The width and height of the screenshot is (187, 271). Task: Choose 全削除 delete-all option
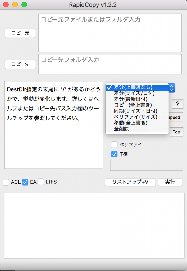[121, 129]
